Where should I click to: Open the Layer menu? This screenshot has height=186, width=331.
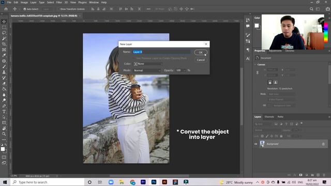pos(33,2)
